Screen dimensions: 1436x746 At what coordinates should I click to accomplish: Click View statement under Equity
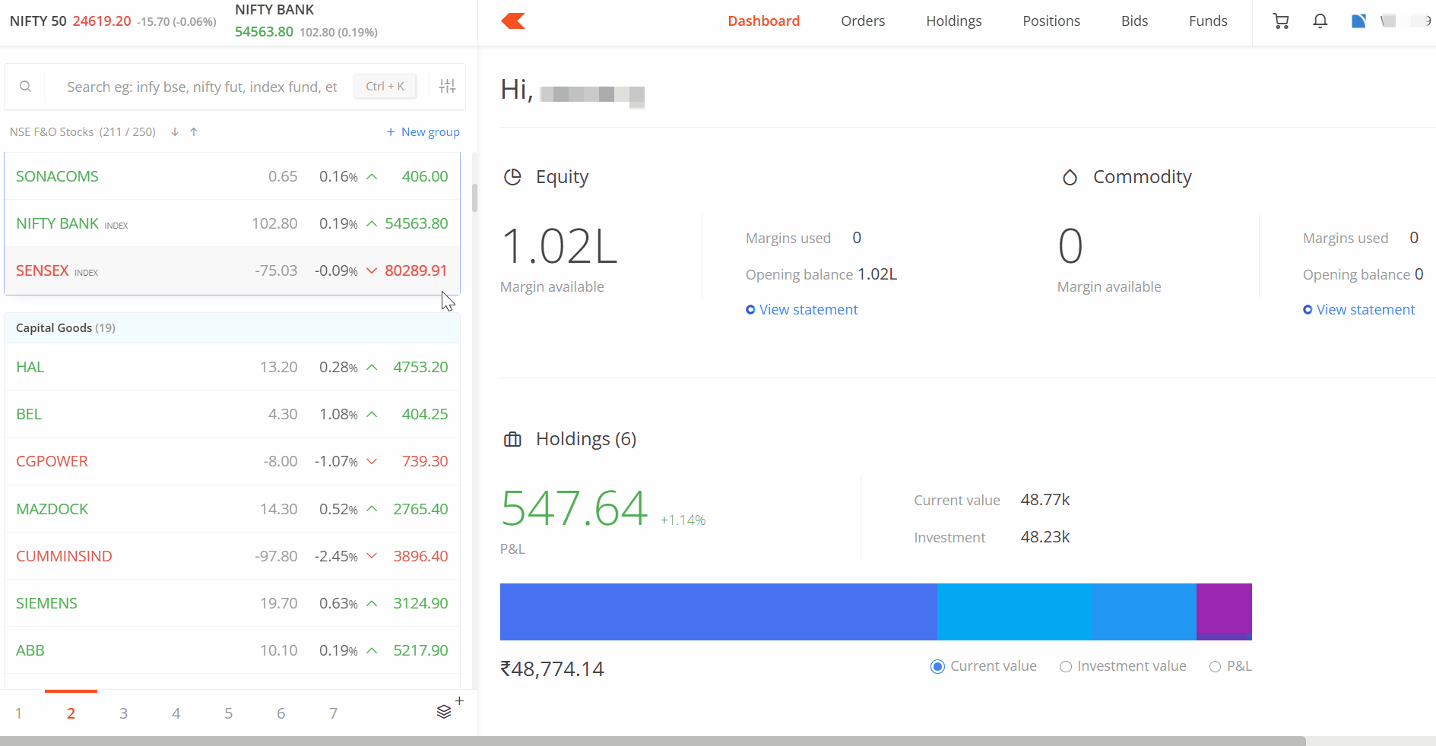808,310
